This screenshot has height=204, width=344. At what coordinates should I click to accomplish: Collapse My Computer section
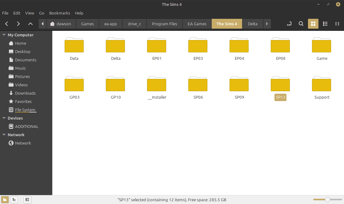(x=4, y=35)
